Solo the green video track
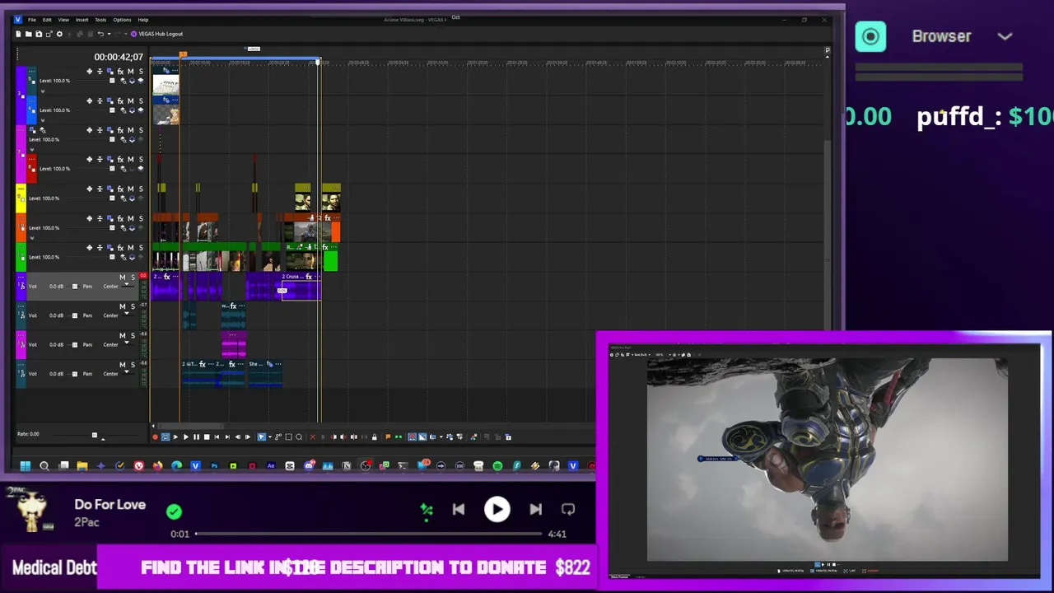This screenshot has width=1054, height=593. 141,248
